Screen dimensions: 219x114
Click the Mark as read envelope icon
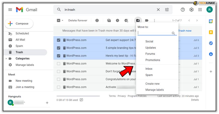click(x=109, y=20)
